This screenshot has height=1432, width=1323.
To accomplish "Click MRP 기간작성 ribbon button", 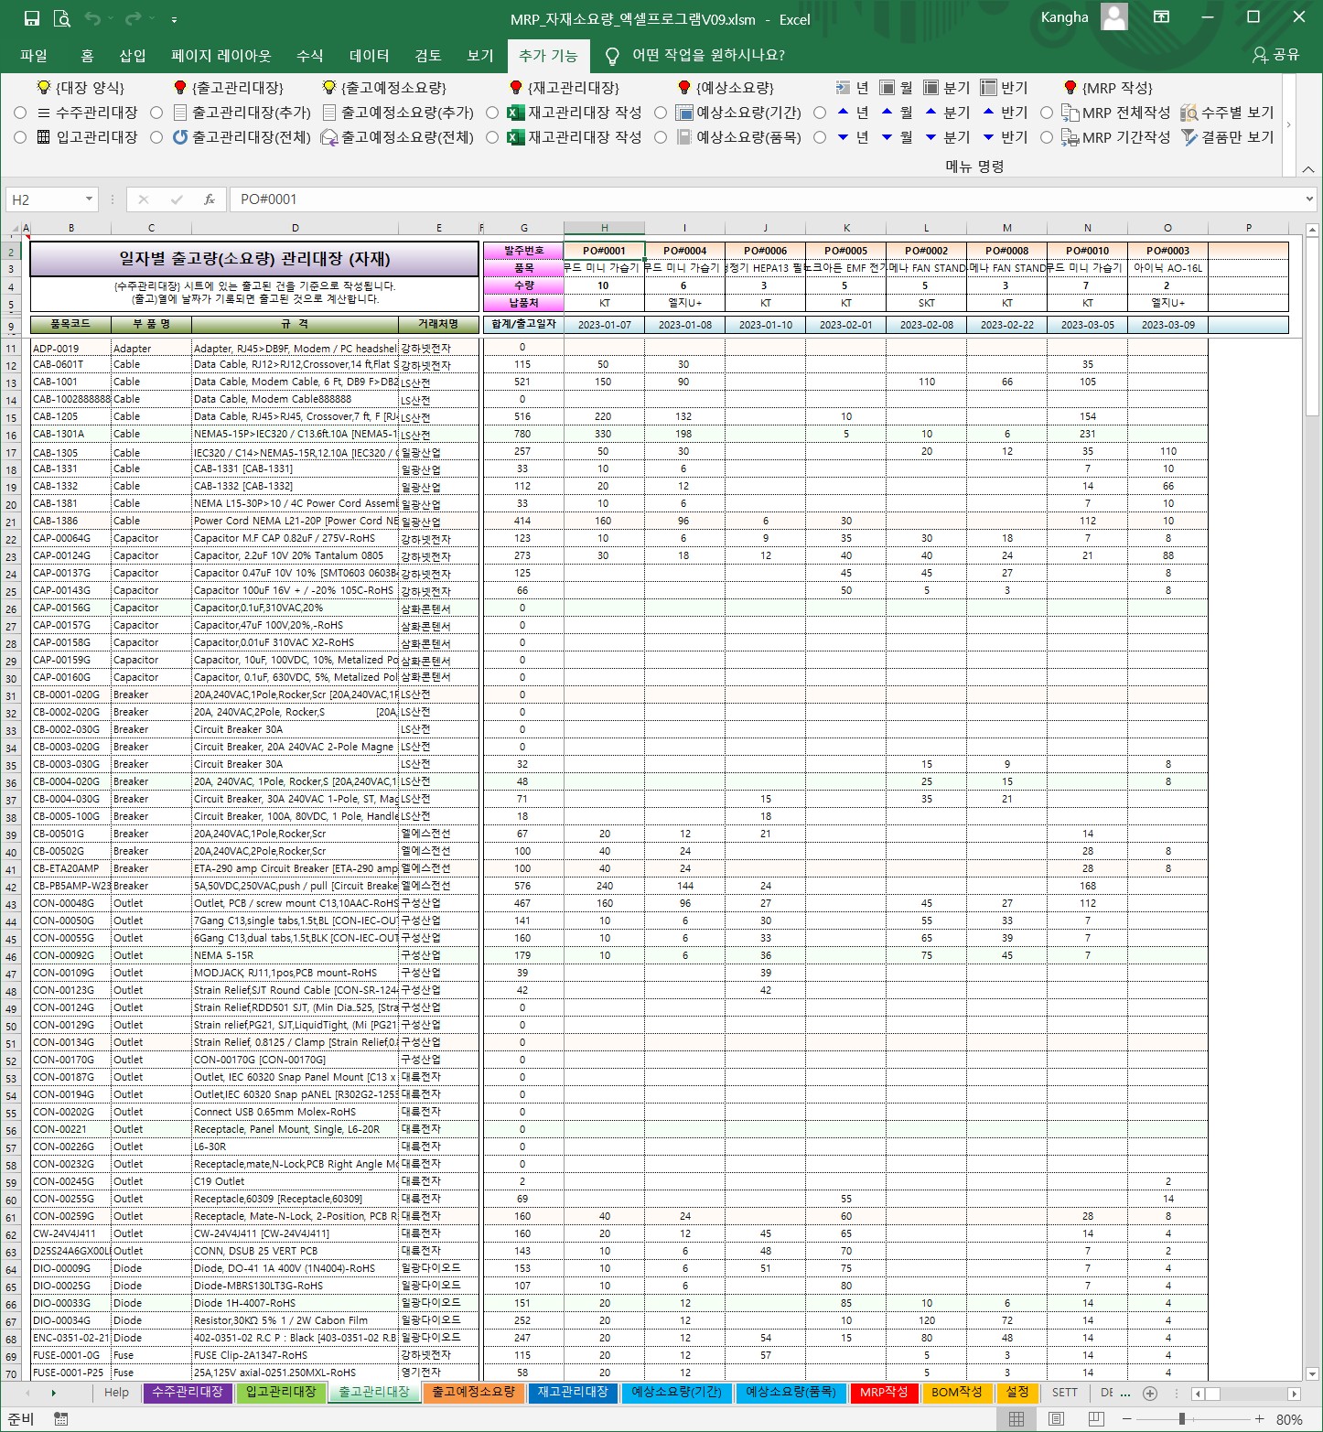I will [x=1116, y=136].
